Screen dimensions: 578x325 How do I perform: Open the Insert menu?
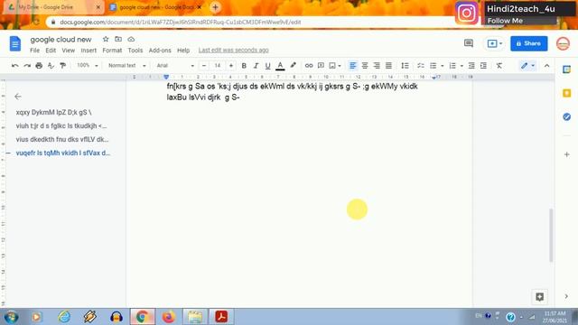(x=89, y=51)
